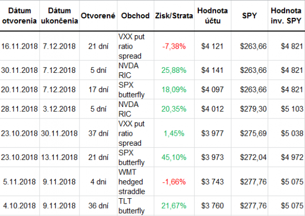This screenshot has width=305, height=216.
Task: Select the TLT butterfly trade cell
Action: click(135, 206)
